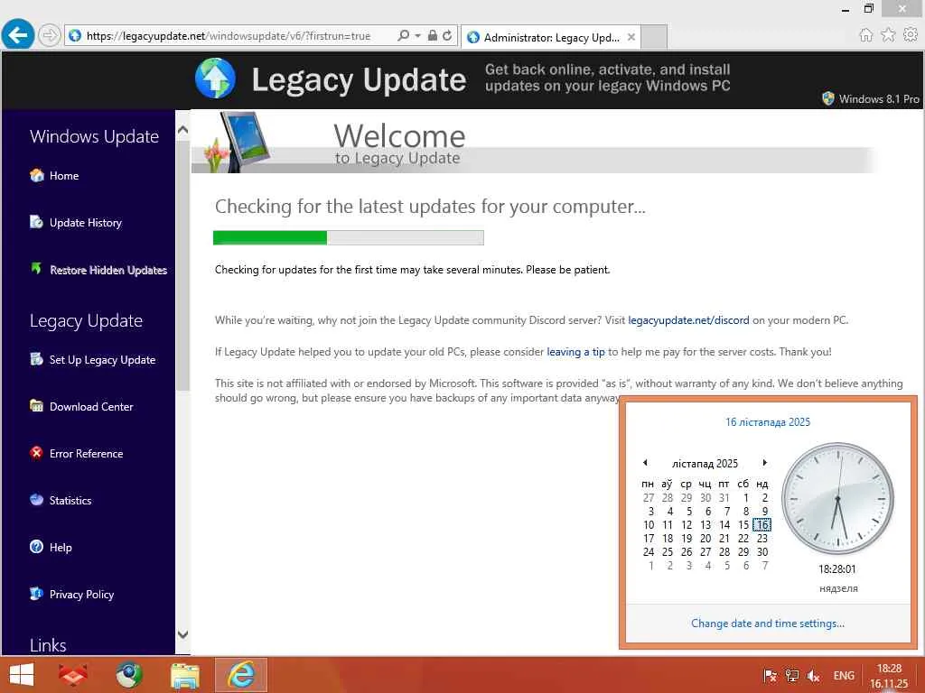Open Change date and time settings
The height and width of the screenshot is (693, 925).
(x=768, y=624)
